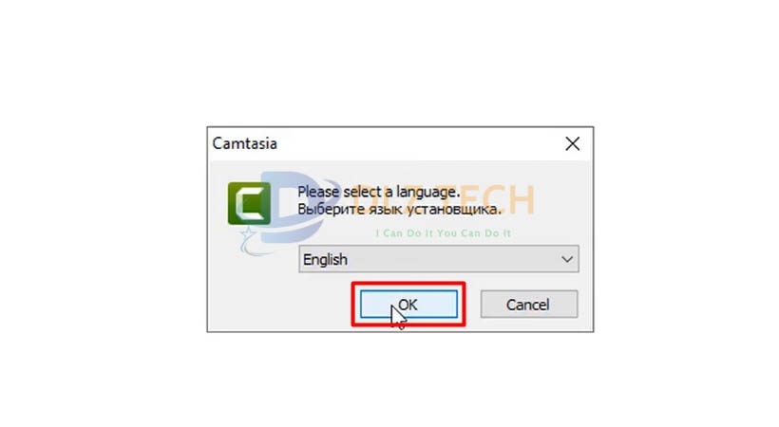This screenshot has width=779, height=427.
Task: Click the Camtasia title bar text
Action: point(244,143)
